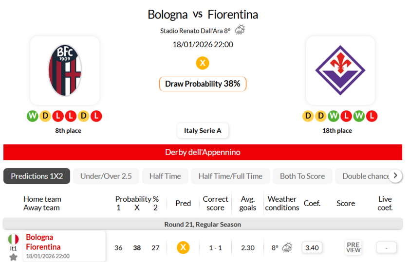This screenshot has height=262, width=409.
Task: Select the Both To Score tab
Action: (x=302, y=176)
